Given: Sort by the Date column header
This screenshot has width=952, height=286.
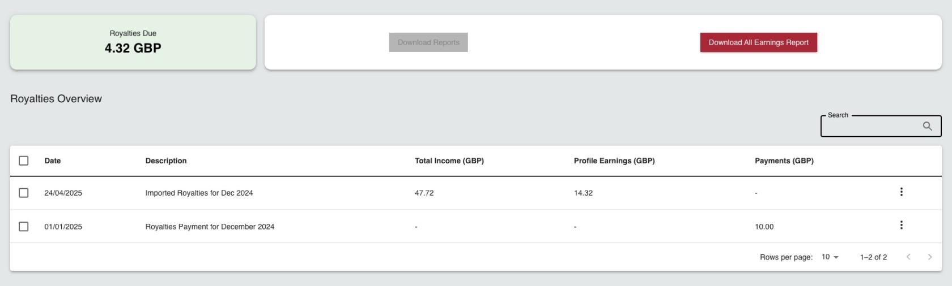Looking at the screenshot, I should [53, 161].
